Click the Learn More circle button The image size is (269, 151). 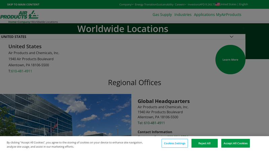click(230, 60)
